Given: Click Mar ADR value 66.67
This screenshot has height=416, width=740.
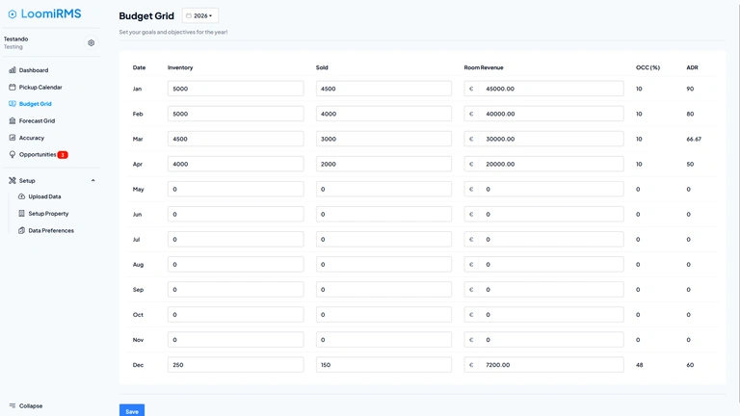Looking at the screenshot, I should coord(694,139).
